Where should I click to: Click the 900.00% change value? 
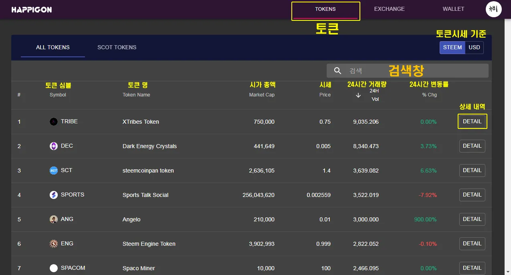pos(426,219)
